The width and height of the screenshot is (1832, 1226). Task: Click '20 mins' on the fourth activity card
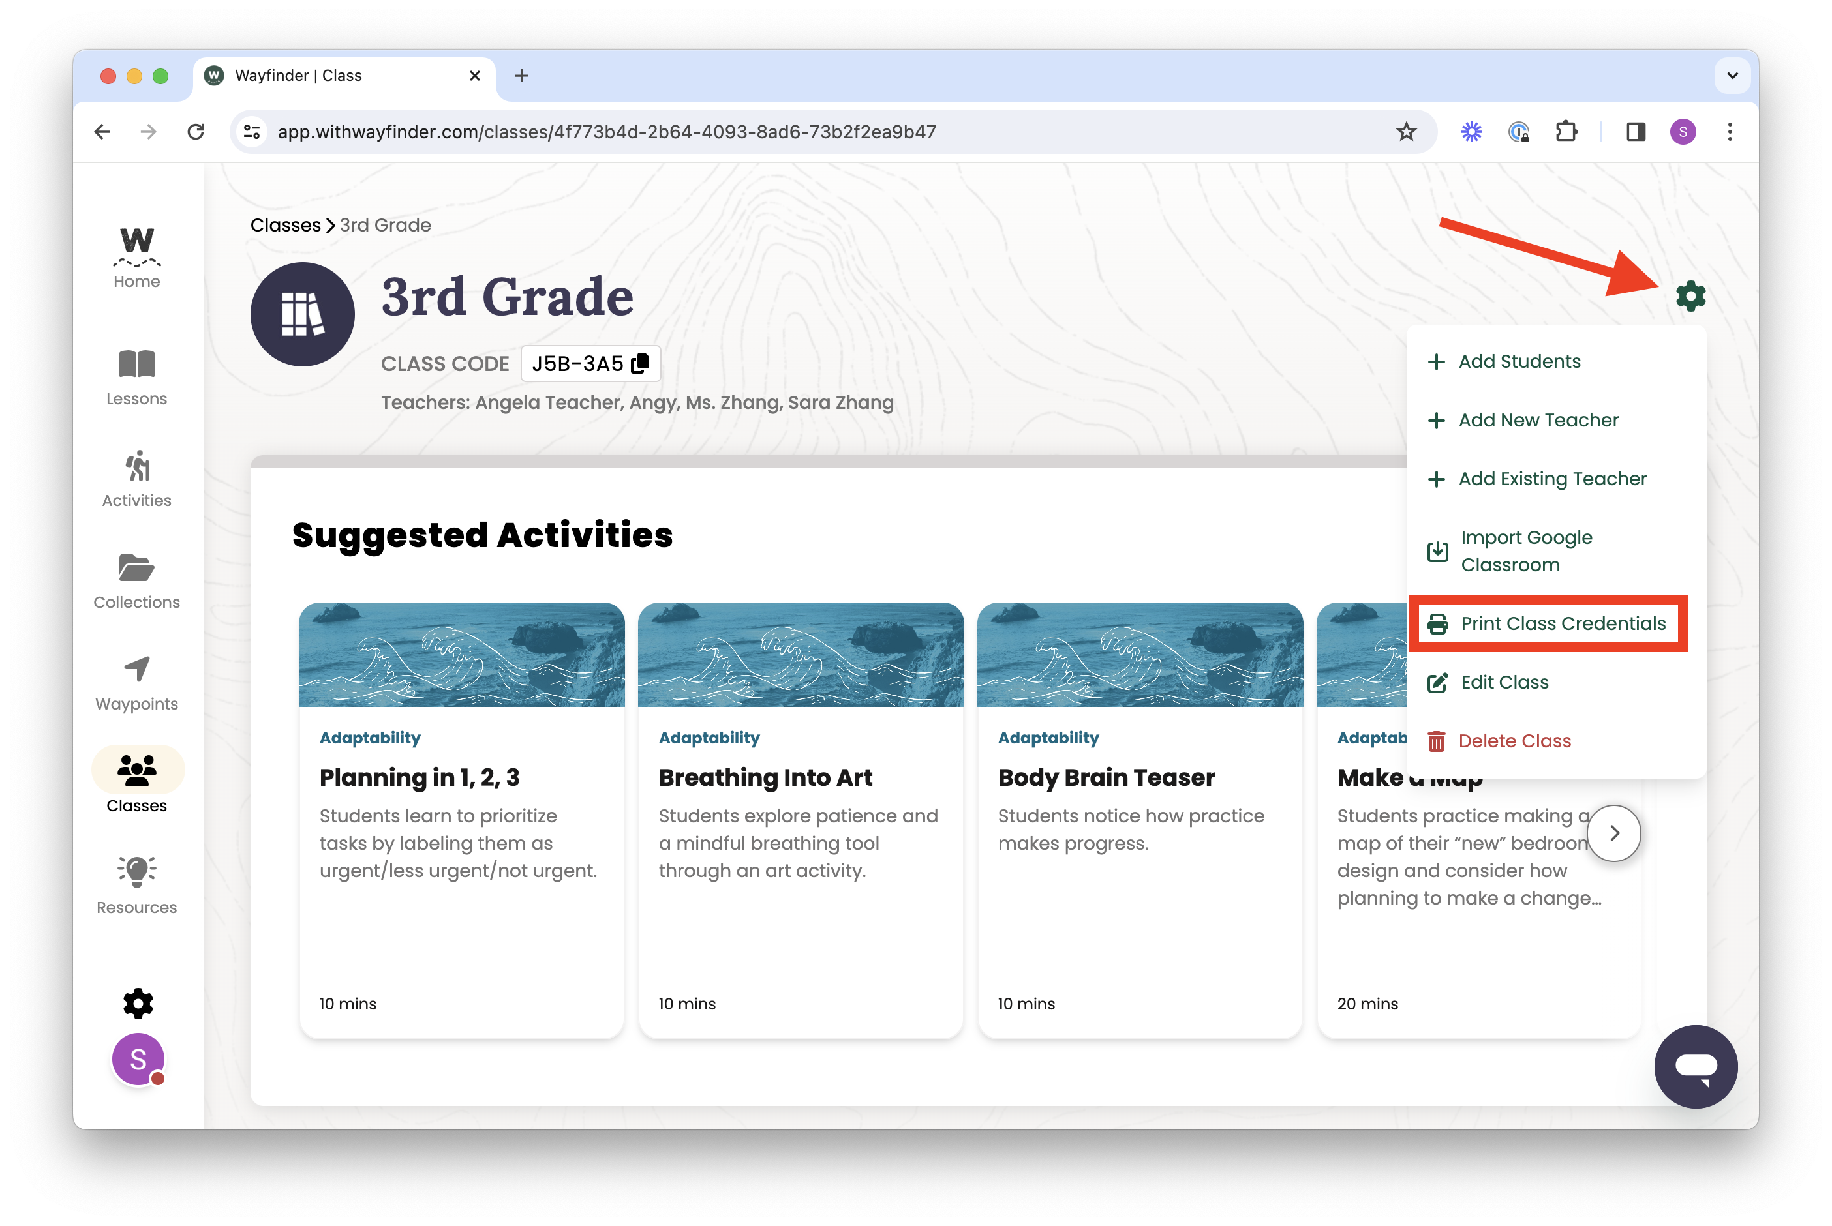pos(1367,1003)
